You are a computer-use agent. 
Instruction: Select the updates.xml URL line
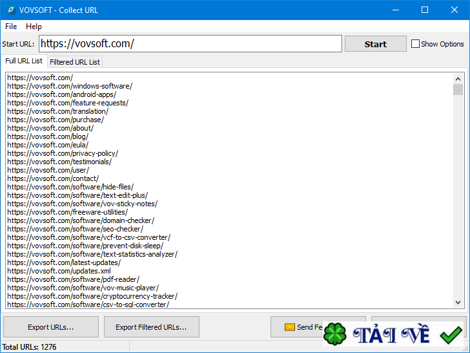pyautogui.click(x=59, y=271)
